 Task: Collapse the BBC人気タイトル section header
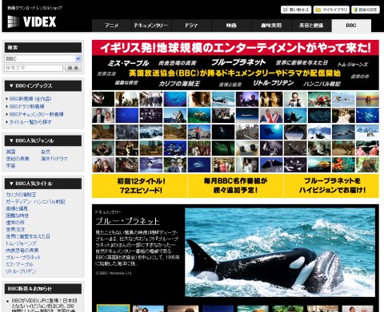[x=43, y=184]
